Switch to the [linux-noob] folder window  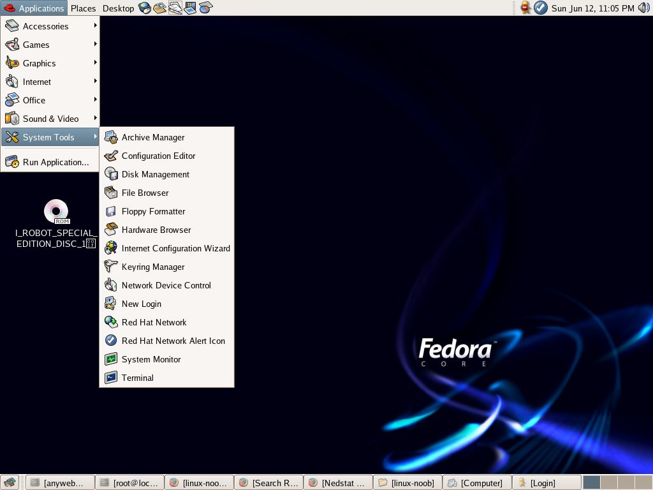[x=408, y=483]
